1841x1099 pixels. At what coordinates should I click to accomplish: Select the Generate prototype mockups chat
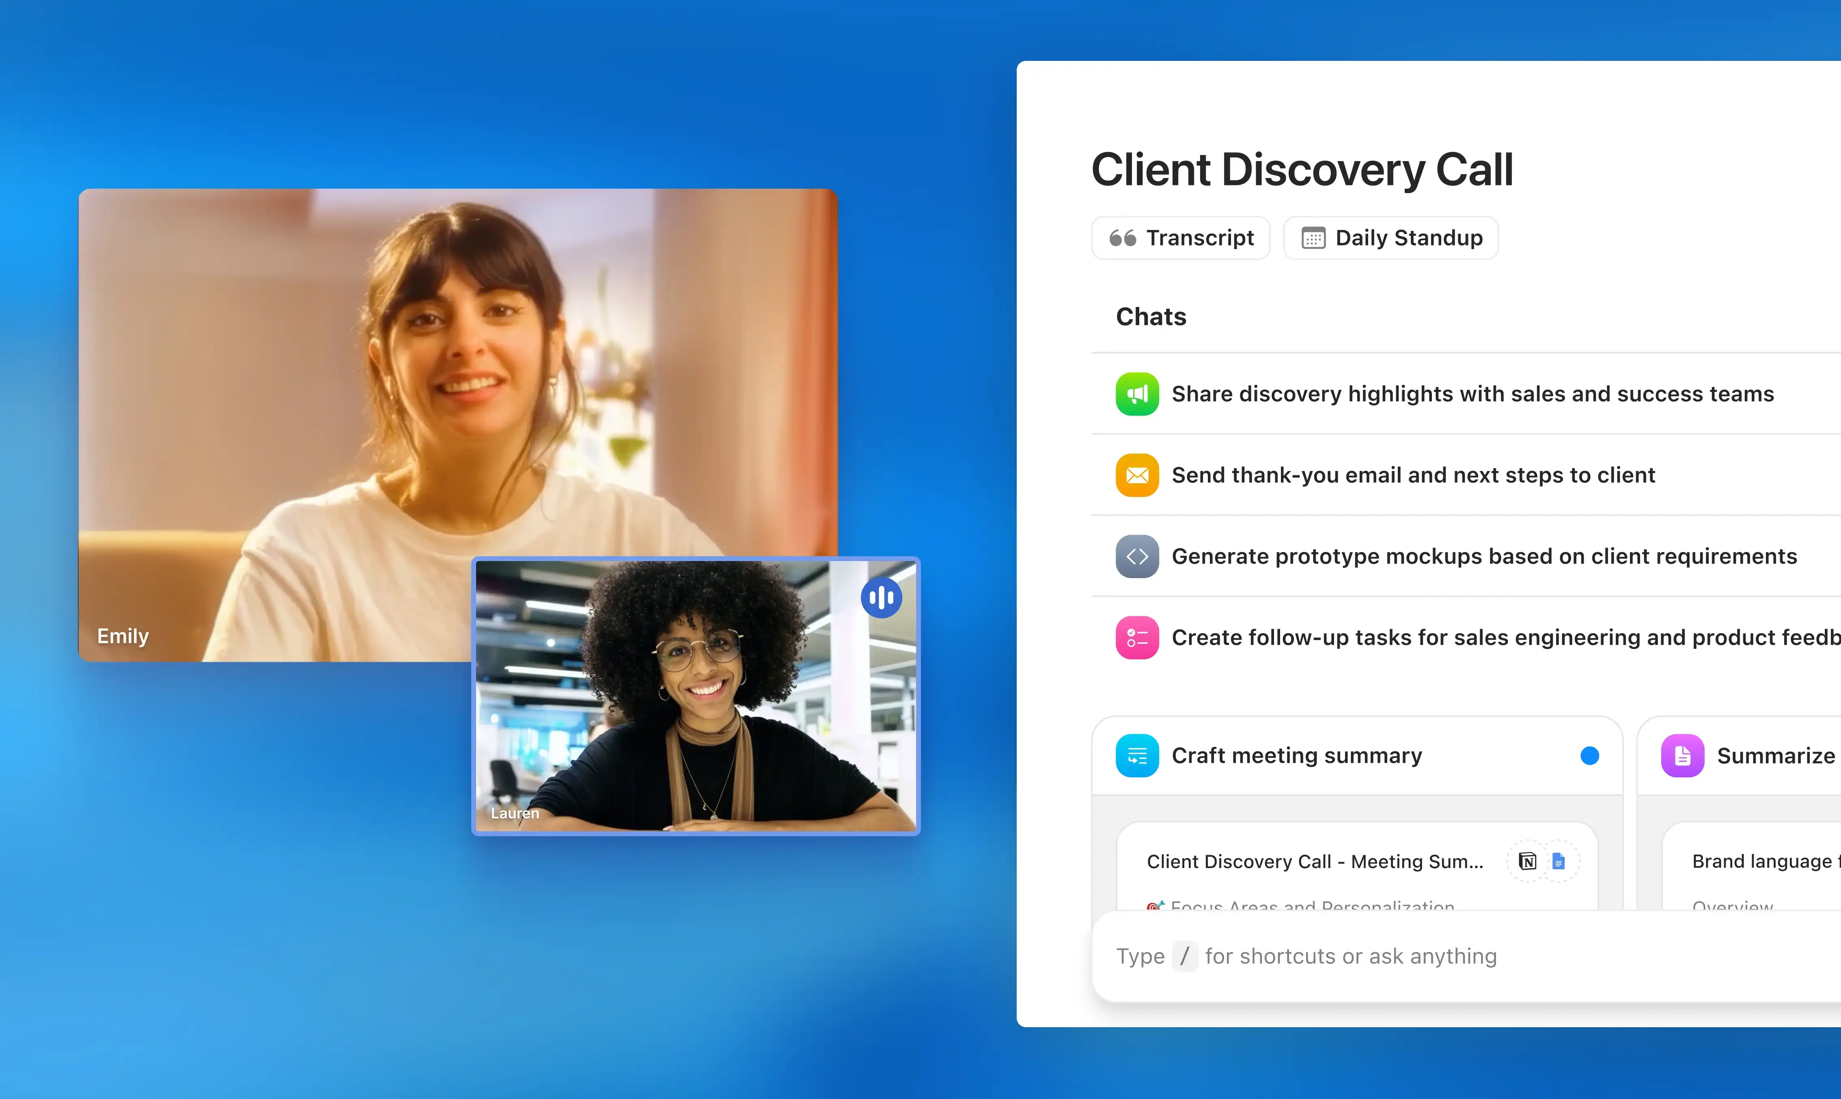coord(1484,556)
